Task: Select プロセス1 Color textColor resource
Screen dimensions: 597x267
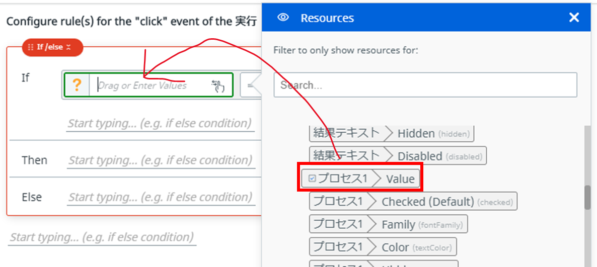Action: 383,247
